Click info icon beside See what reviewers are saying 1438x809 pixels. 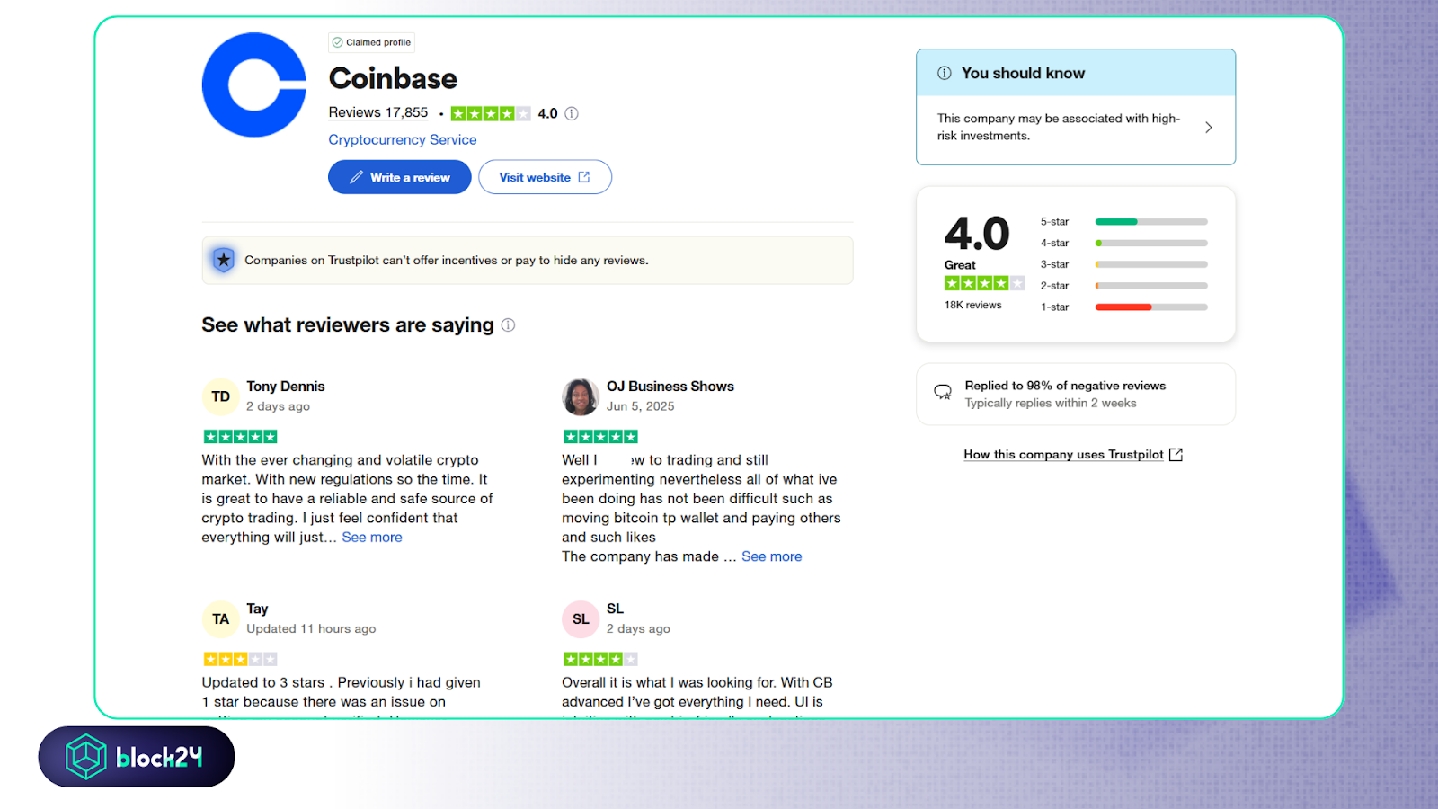(x=508, y=324)
